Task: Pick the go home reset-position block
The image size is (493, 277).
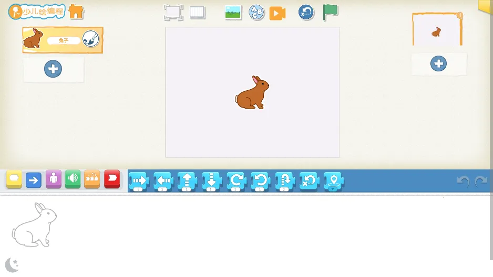Action: coord(310,180)
